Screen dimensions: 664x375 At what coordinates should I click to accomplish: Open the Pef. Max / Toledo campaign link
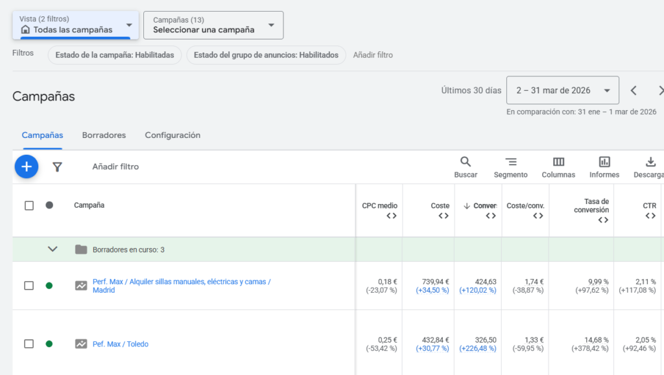120,344
